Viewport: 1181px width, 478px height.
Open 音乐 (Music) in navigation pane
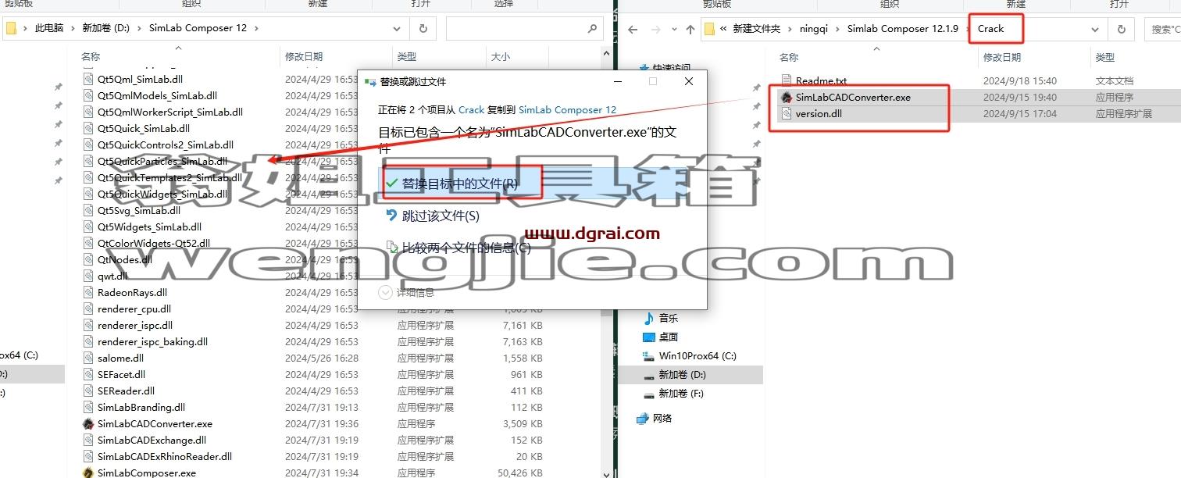[668, 319]
